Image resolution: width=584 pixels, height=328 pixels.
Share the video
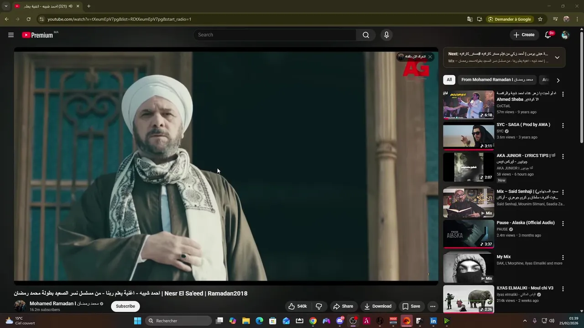(343, 306)
